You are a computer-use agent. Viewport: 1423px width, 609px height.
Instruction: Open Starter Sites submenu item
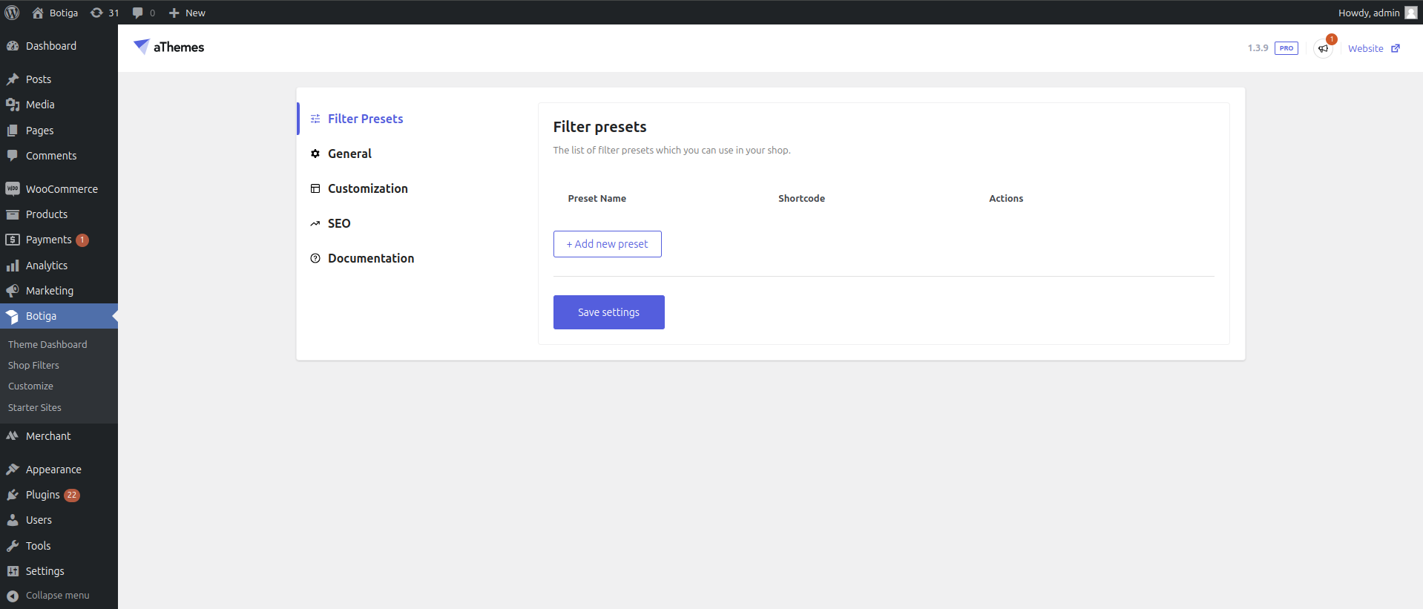[35, 407]
